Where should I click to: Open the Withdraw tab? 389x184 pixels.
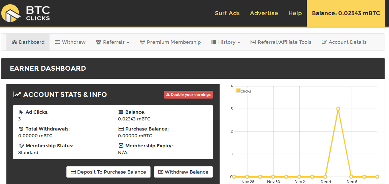tap(70, 42)
